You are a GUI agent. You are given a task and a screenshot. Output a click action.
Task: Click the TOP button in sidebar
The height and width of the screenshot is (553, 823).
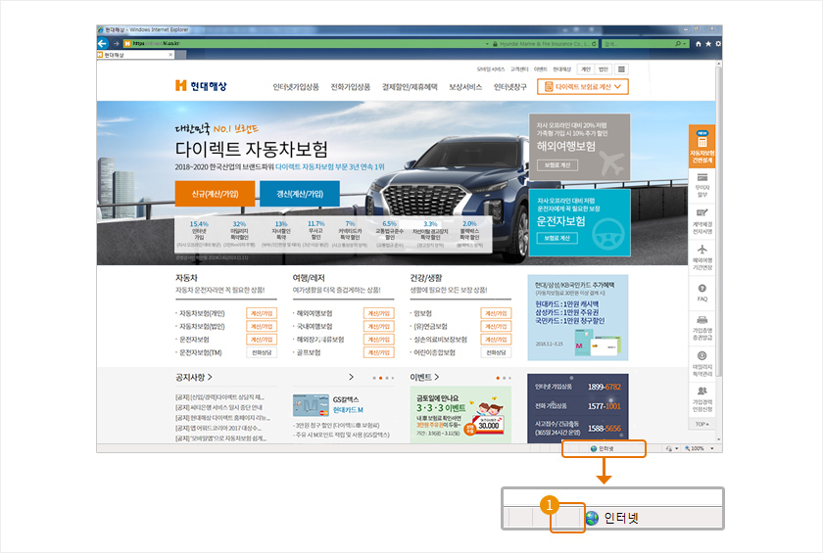click(702, 424)
